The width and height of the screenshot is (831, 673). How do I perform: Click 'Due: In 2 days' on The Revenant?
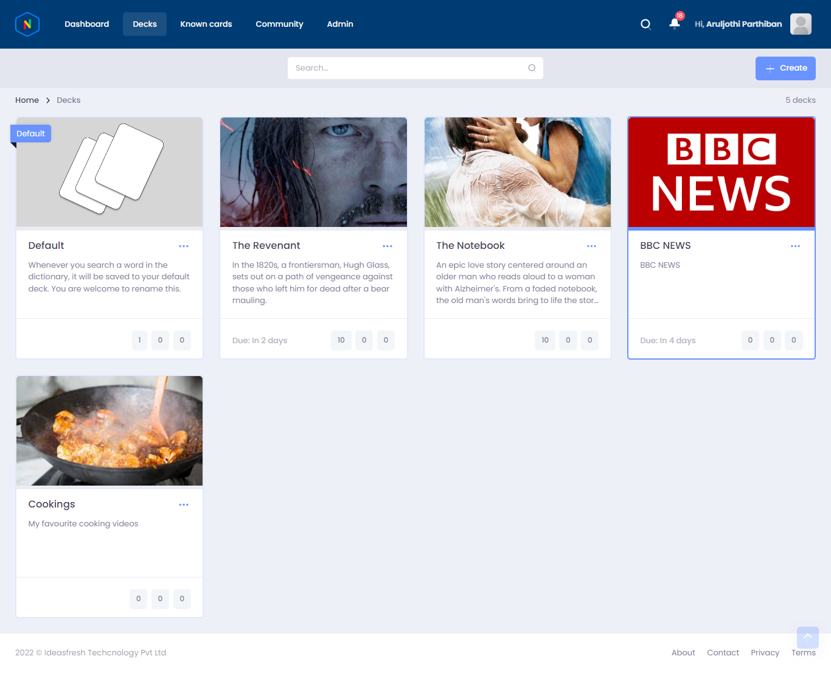pos(260,341)
